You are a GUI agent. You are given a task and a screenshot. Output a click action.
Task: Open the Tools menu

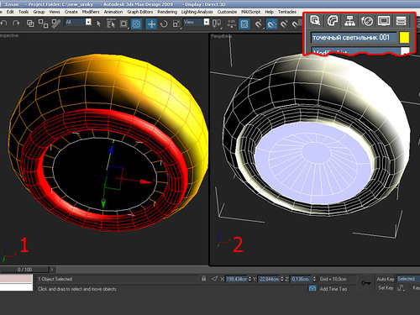click(x=24, y=12)
